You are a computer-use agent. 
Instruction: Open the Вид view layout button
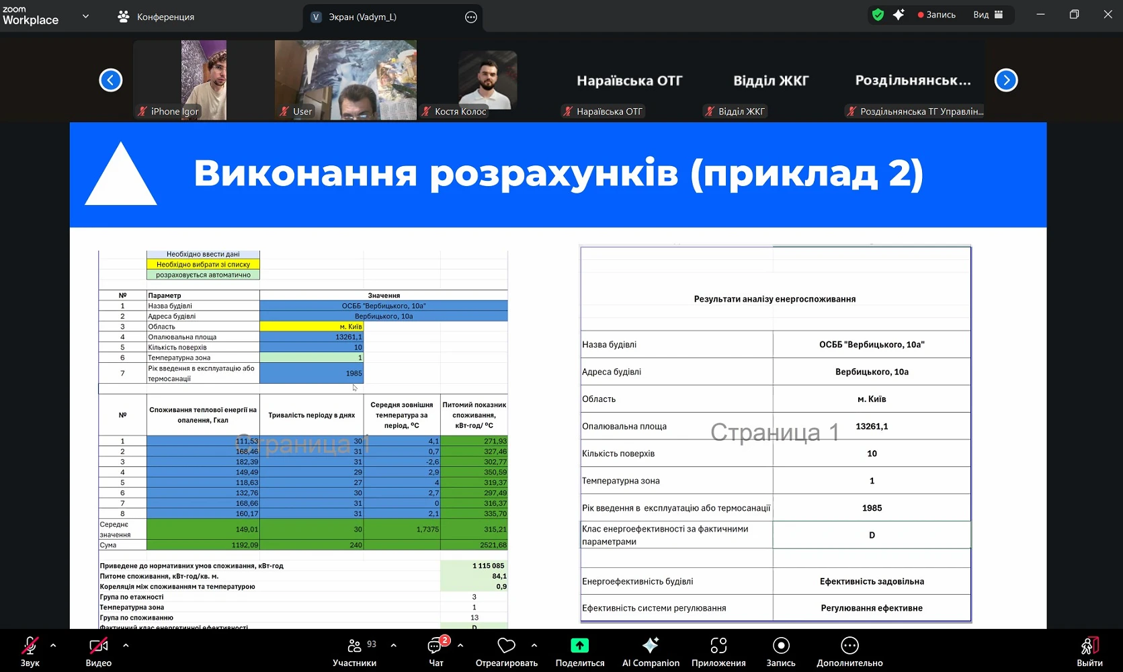click(x=988, y=15)
